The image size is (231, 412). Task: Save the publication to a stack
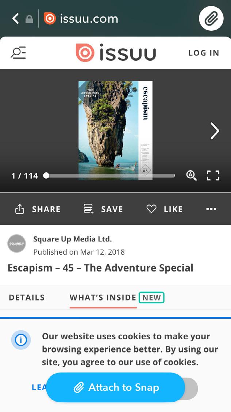(103, 209)
